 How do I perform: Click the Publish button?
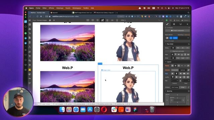tap(186, 20)
